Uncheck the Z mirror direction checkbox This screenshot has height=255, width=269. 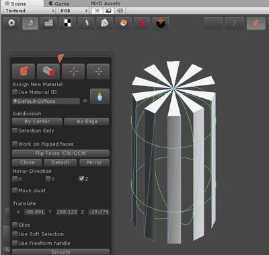tap(81, 179)
